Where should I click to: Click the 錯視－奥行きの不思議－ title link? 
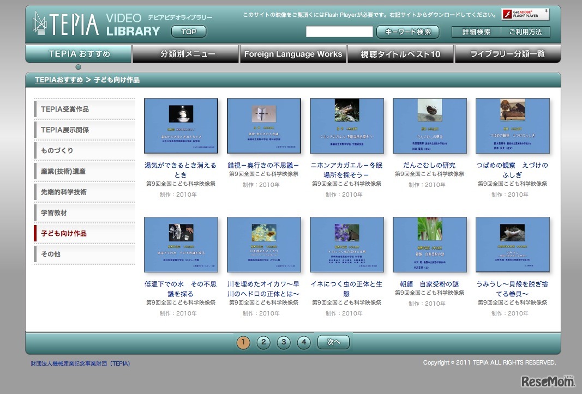tap(263, 165)
